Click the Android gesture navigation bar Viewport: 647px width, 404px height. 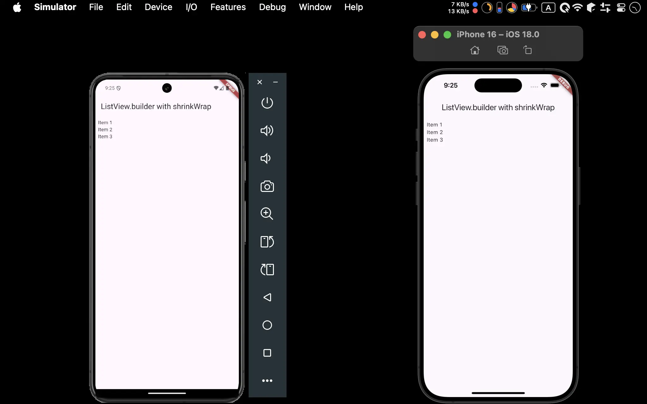click(167, 393)
